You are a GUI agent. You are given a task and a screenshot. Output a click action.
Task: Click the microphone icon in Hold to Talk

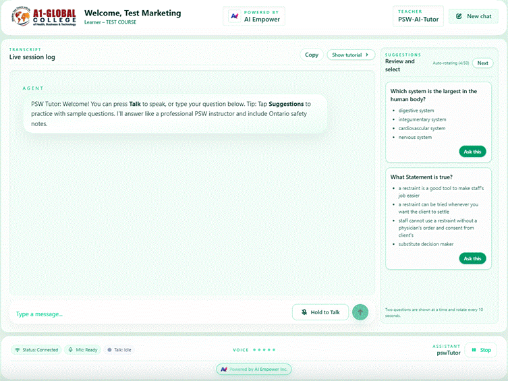[x=304, y=312]
